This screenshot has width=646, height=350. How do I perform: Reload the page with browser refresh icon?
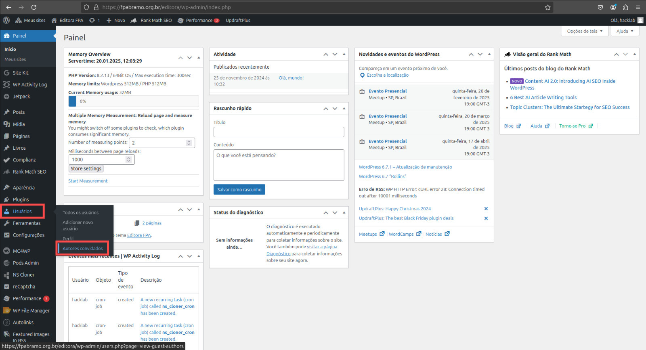34,7
